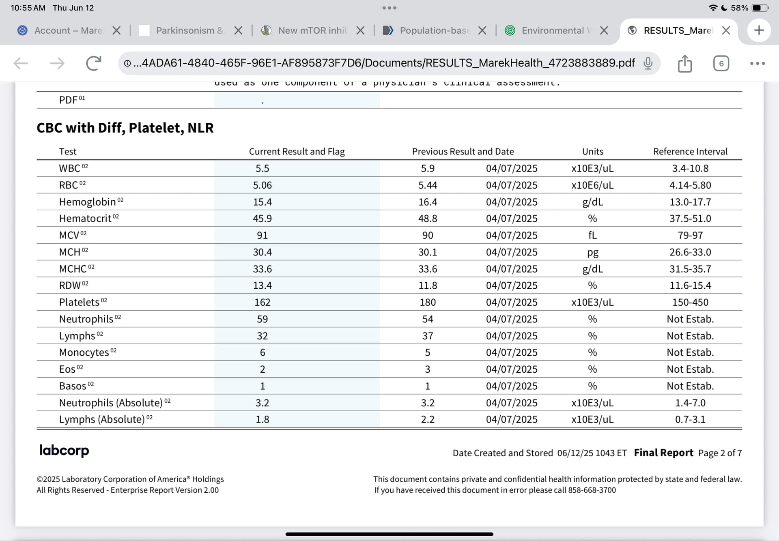Close the RESULTS_Marek tab
The height and width of the screenshot is (541, 779).
click(x=726, y=30)
